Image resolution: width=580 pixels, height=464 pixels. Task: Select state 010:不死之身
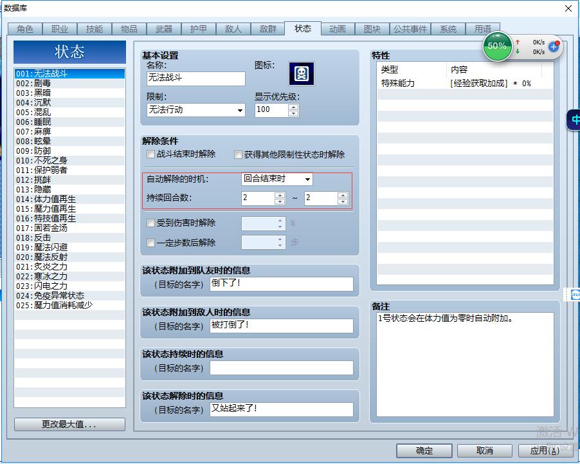(x=70, y=160)
